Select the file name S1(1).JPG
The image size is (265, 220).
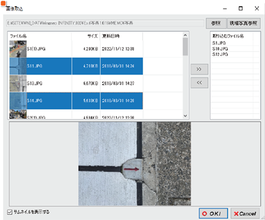point(36,49)
